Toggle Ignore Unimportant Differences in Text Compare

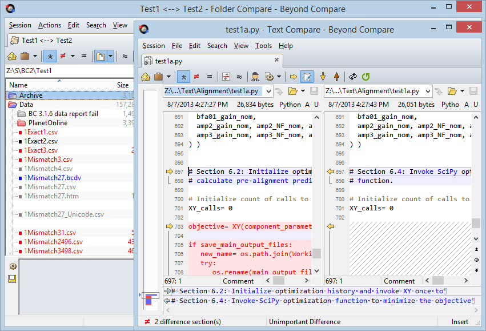pyautogui.click(x=239, y=76)
